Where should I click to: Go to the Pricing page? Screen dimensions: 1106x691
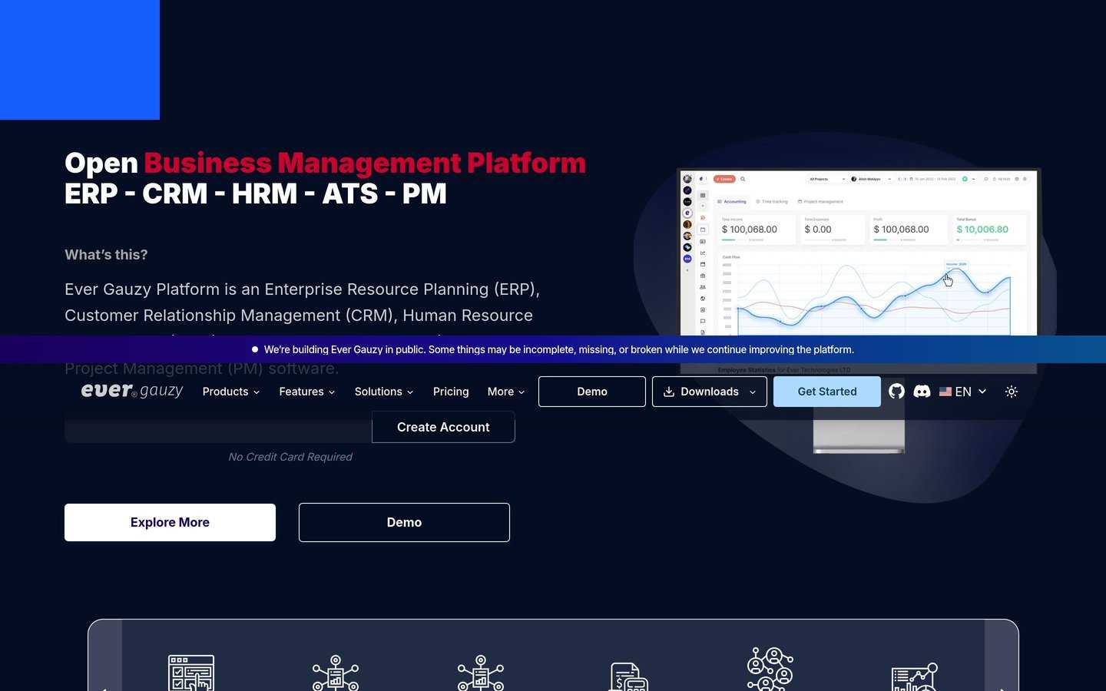(451, 392)
